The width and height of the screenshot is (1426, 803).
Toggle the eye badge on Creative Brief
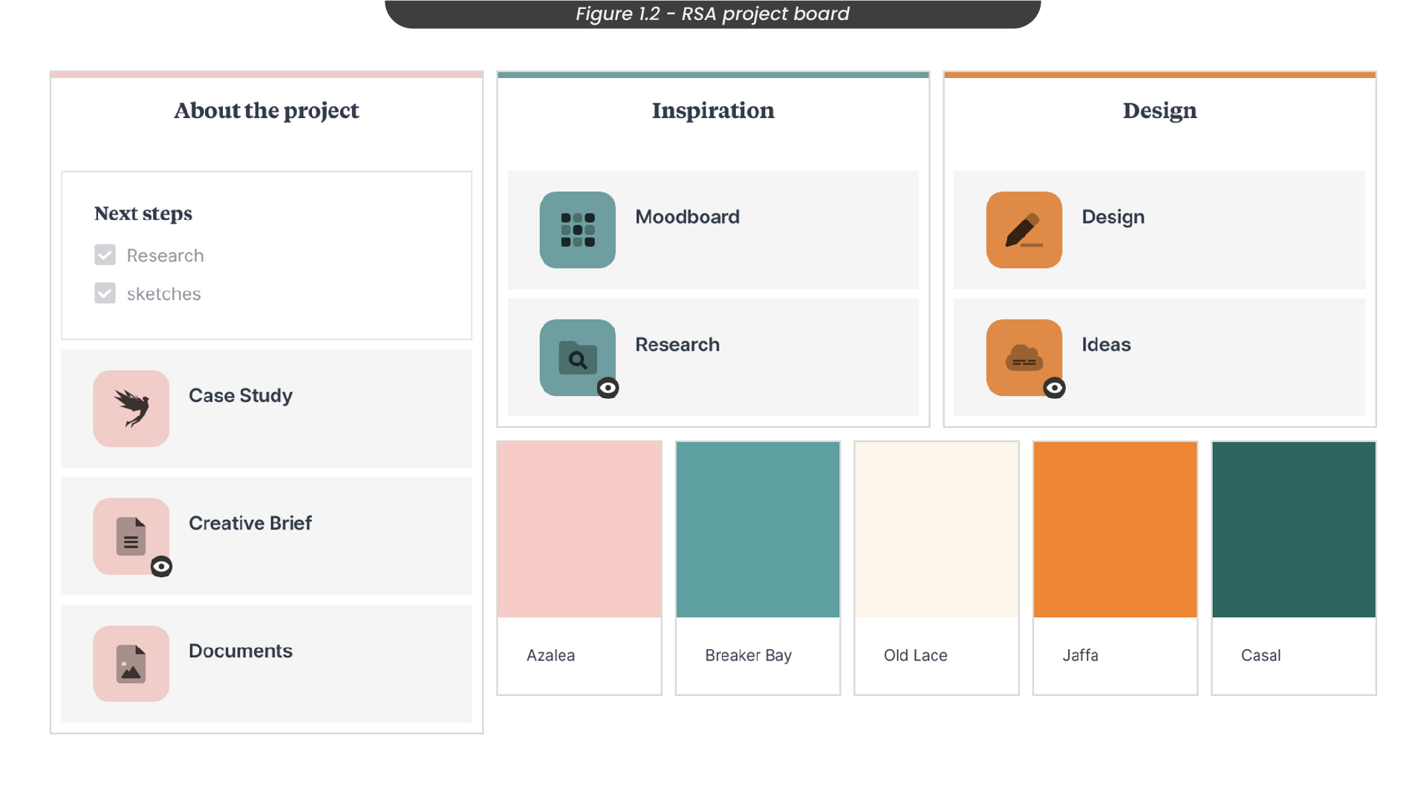tap(161, 567)
